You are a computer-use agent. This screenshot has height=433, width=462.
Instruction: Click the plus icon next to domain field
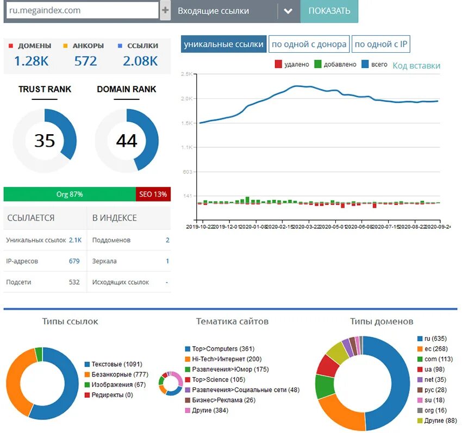click(x=165, y=10)
